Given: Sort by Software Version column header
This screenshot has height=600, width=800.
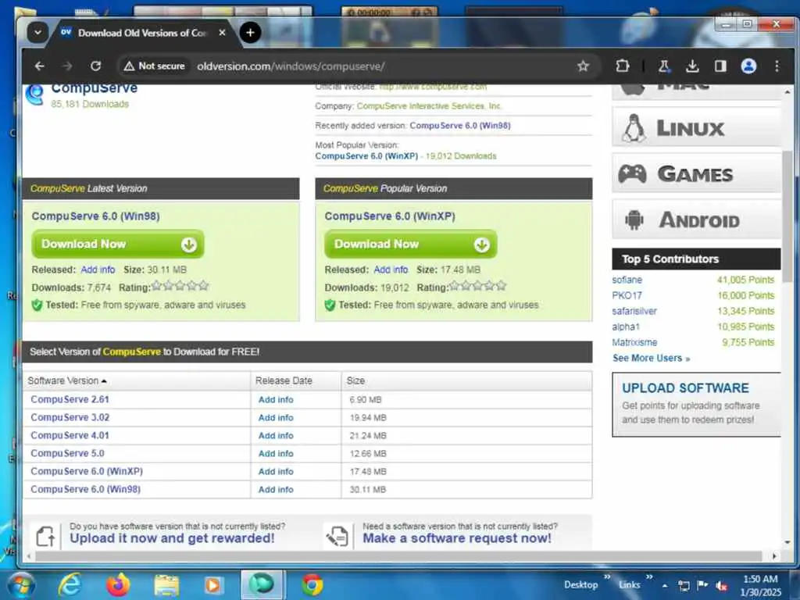Looking at the screenshot, I should (67, 380).
